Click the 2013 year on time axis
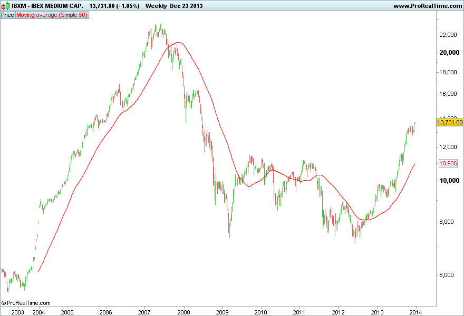The height and width of the screenshot is (316, 464). click(x=378, y=312)
